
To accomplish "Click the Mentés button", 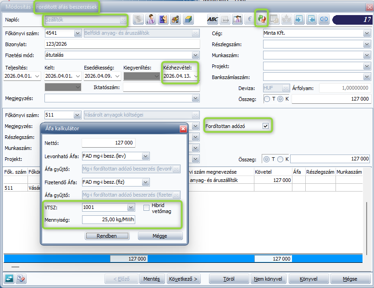I will point(152,279).
